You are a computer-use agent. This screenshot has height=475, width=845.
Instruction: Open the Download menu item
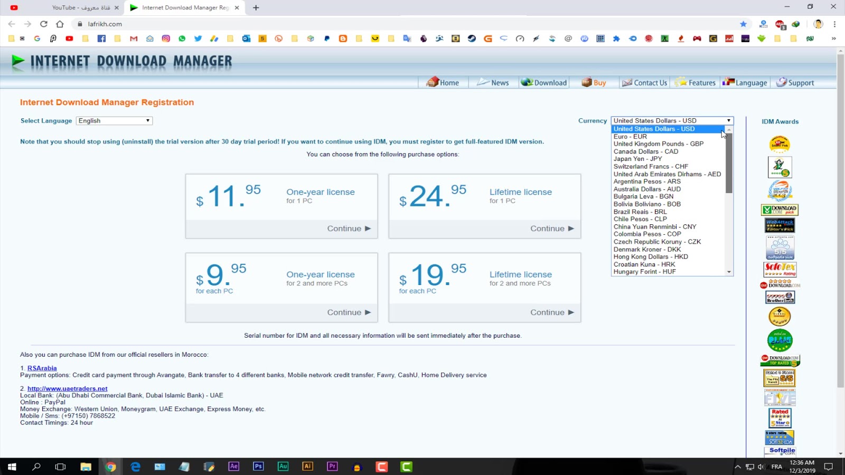[x=543, y=82]
